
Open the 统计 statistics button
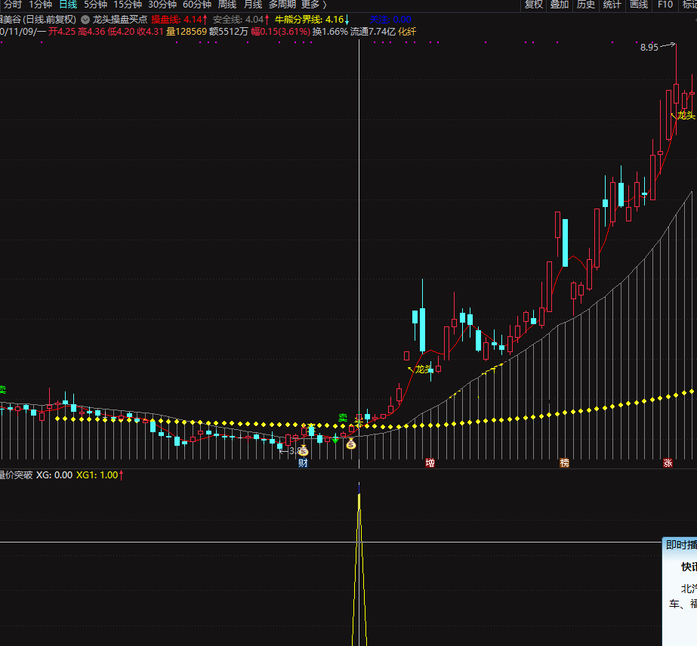point(612,5)
